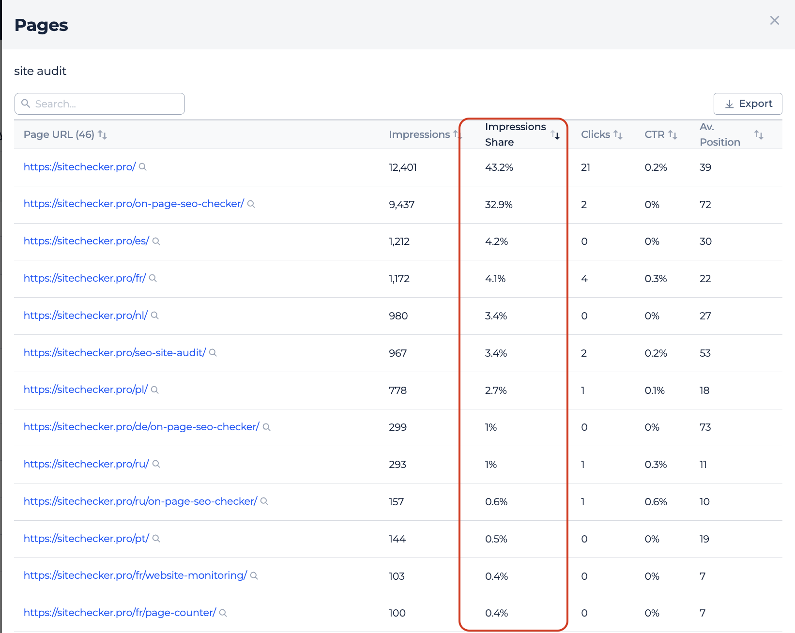This screenshot has height=633, width=795.
Task: Open the https://sitechecker.pro/ link
Action: point(80,167)
